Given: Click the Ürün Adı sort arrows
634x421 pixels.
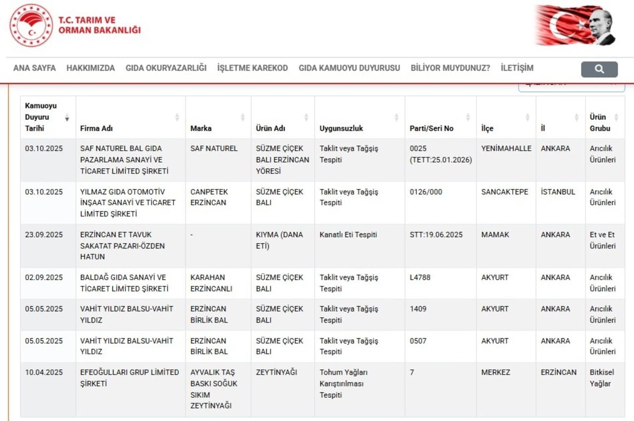Looking at the screenshot, I should (x=306, y=118).
